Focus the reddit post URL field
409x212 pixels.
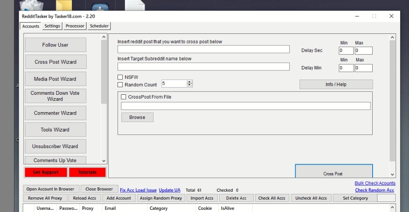tap(203, 50)
